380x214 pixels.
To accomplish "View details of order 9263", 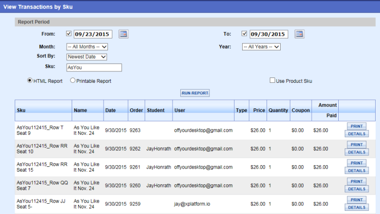I will coord(357,134).
